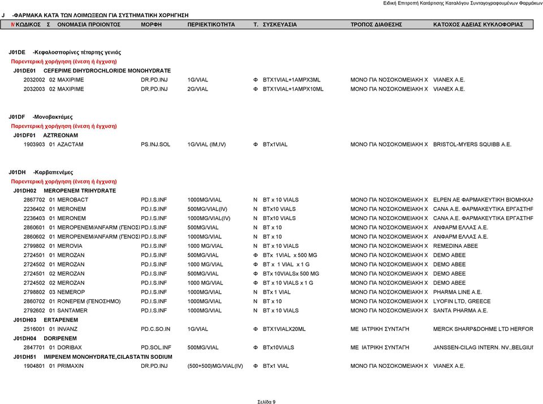Select product code '2516001'
543x404 pixels.
pos(35,329)
